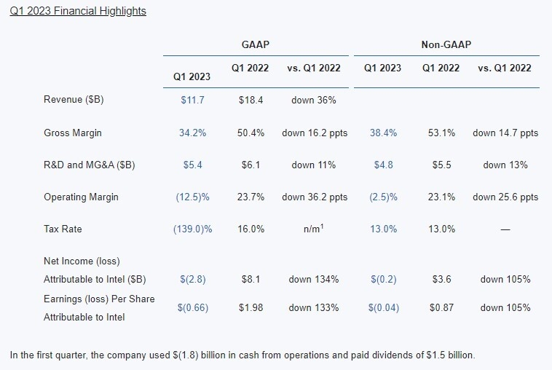Click the Revenue ($B) row label
The width and height of the screenshot is (552, 370).
74,100
